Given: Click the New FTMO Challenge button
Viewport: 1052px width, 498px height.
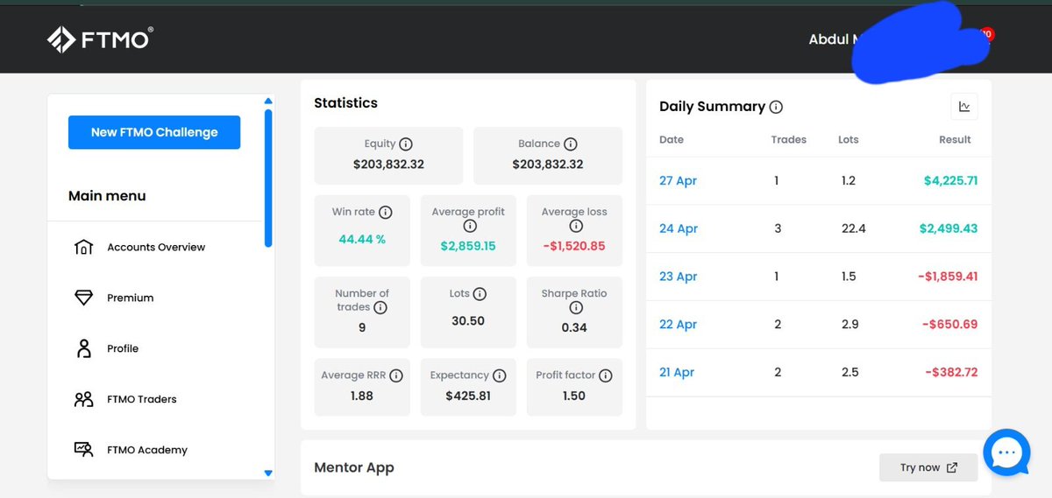Looking at the screenshot, I should 154,132.
